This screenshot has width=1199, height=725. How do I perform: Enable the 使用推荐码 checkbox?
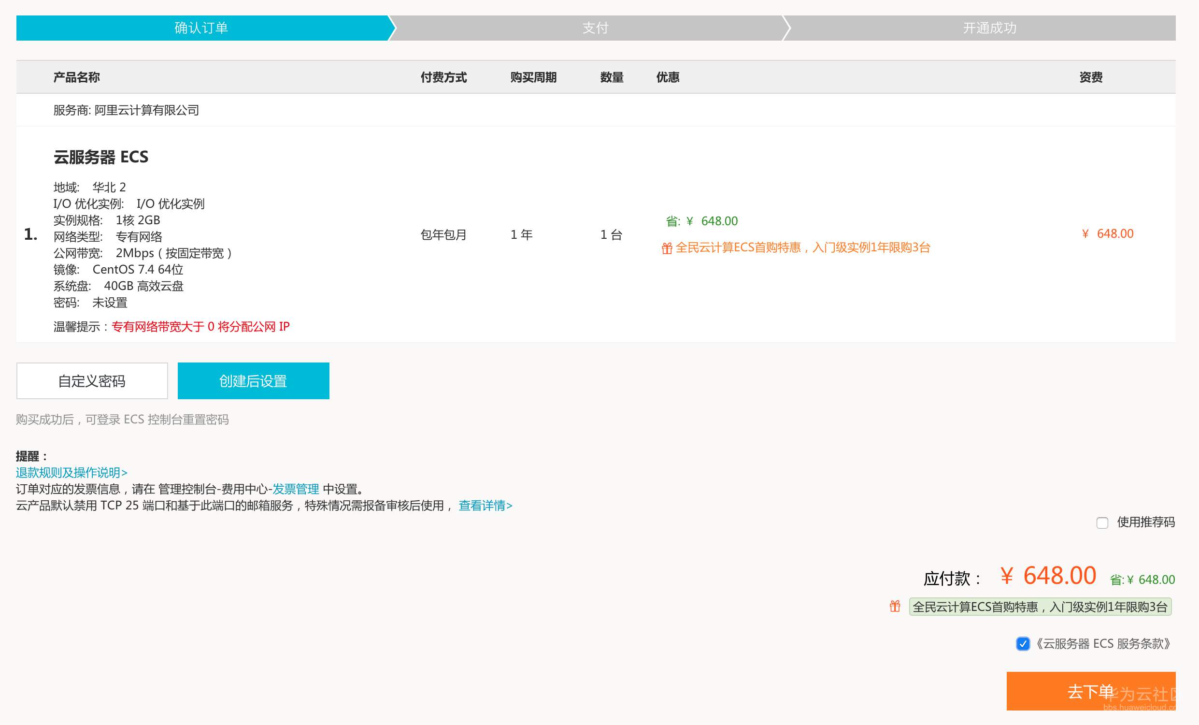(1102, 523)
